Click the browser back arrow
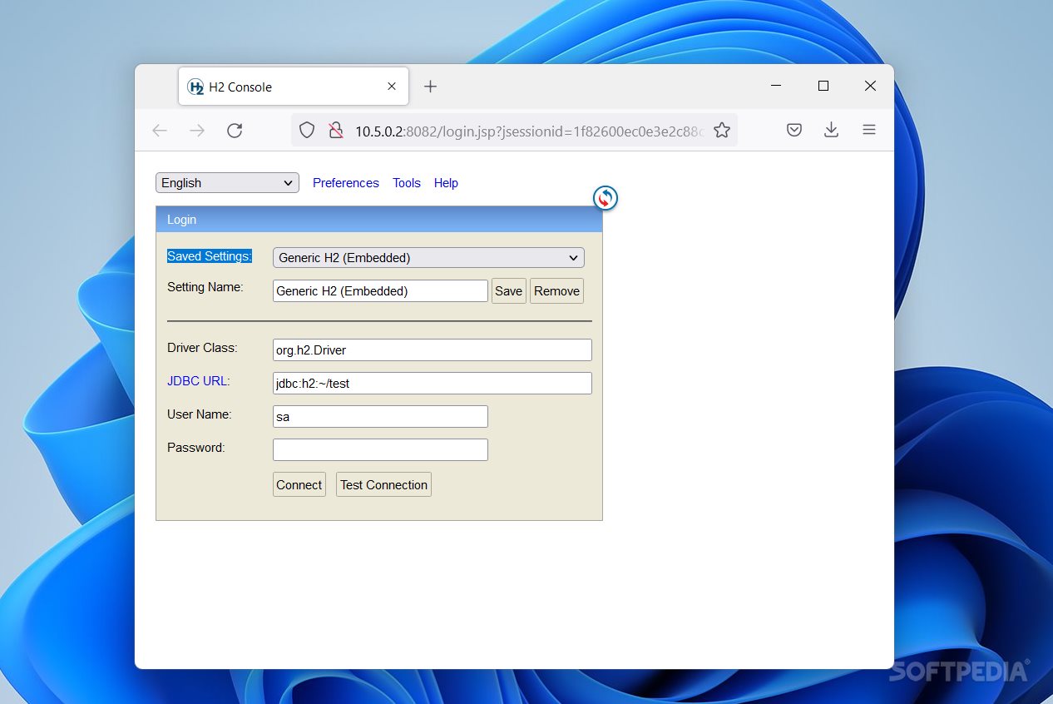Image resolution: width=1053 pixels, height=704 pixels. point(160,131)
